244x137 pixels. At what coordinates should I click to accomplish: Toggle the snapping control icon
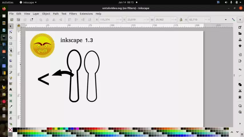pos(233,20)
